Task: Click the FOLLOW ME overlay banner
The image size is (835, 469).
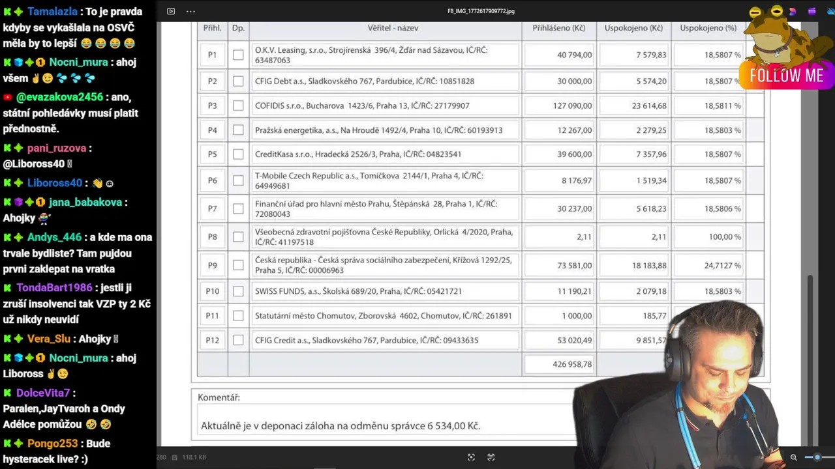Action: 787,76
